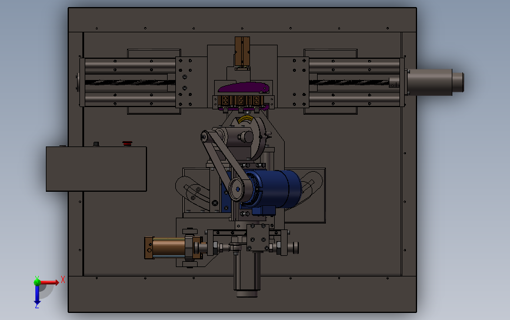Click the blue Z axis arrow of the triad

click(36, 295)
